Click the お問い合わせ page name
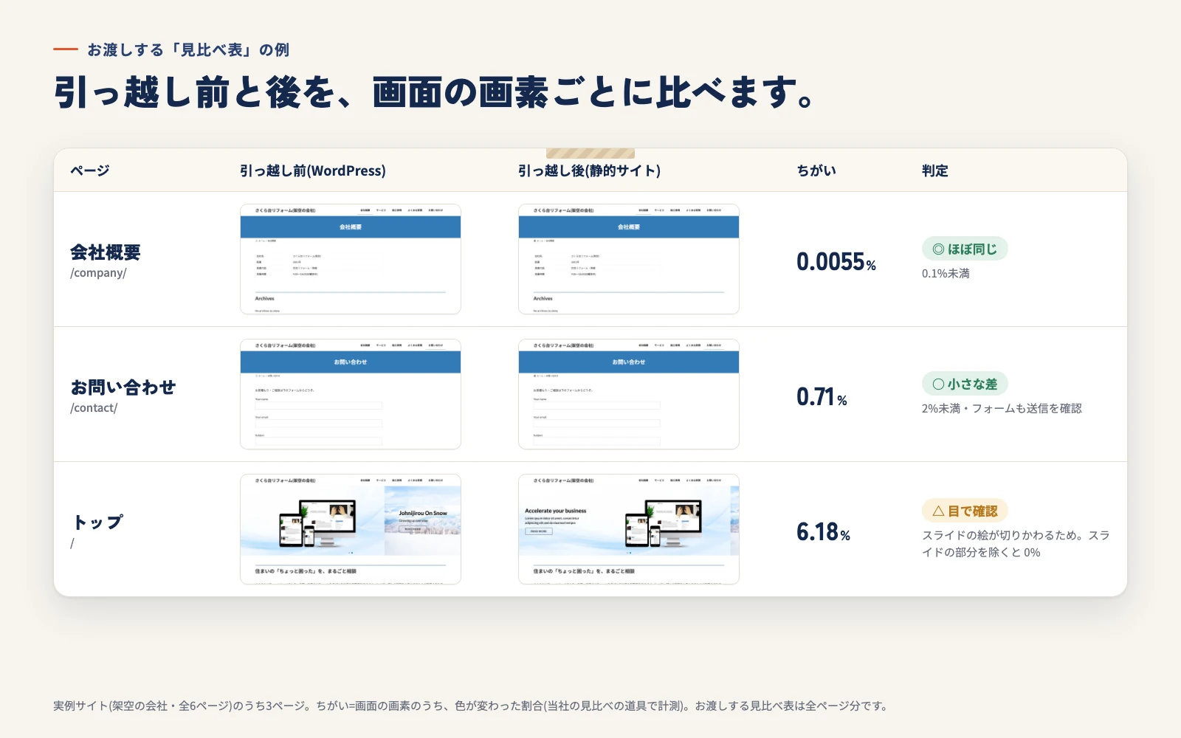This screenshot has height=738, width=1181. [123, 387]
